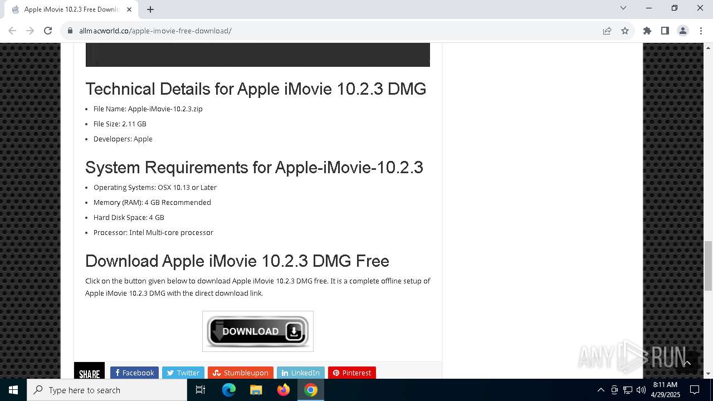Screen dimensions: 713x401
Task: Bookmark this page with the star
Action: point(625,31)
